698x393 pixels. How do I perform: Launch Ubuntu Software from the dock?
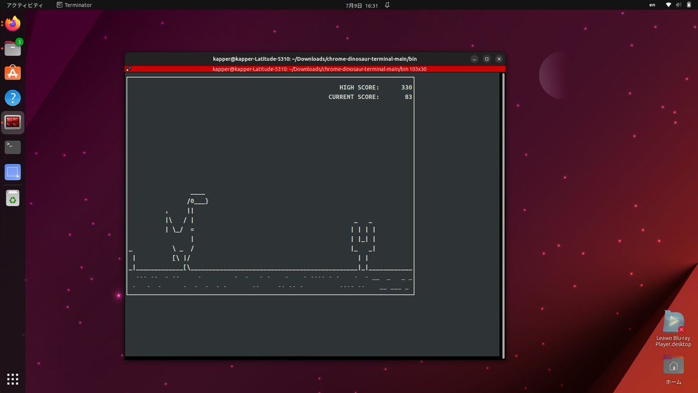point(13,73)
